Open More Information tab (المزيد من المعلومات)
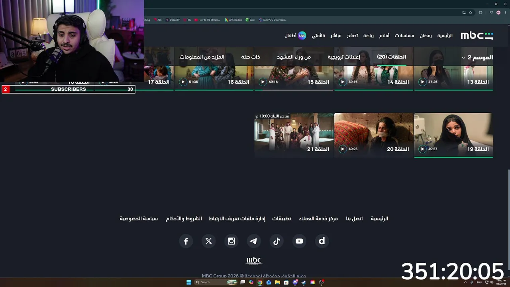 click(x=202, y=57)
